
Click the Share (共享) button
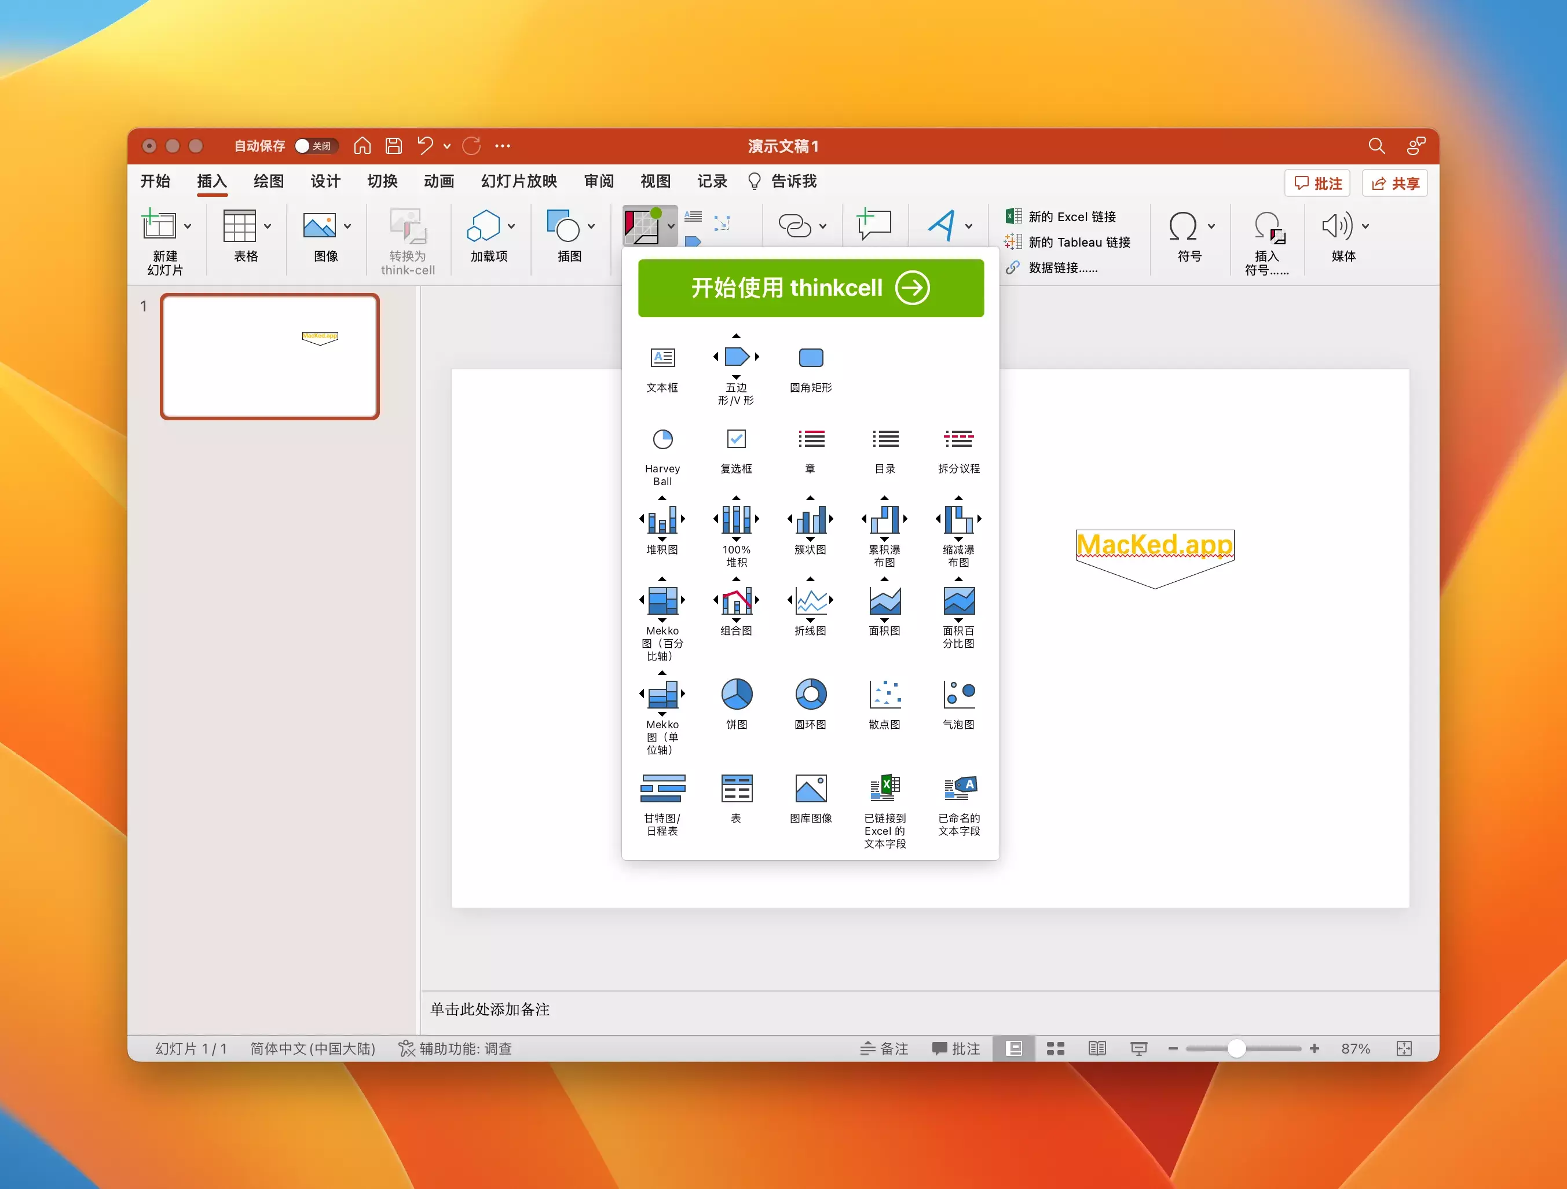tap(1395, 184)
